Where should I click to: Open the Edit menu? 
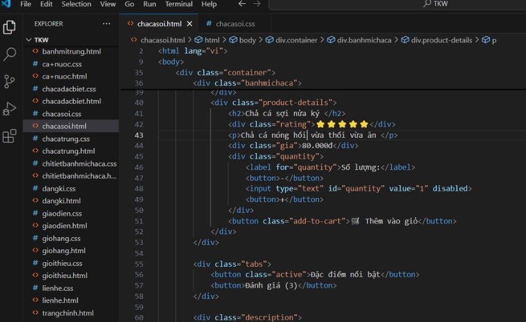click(x=46, y=4)
